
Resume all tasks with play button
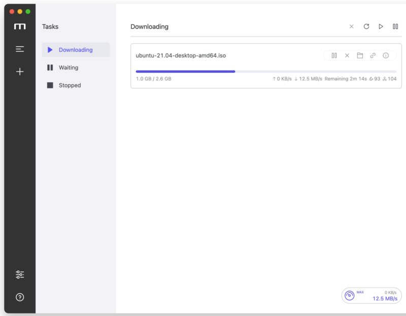coord(381,26)
